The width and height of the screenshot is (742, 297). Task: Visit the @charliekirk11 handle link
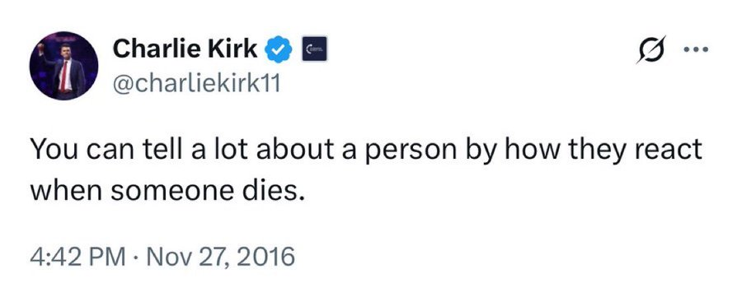coord(196,84)
